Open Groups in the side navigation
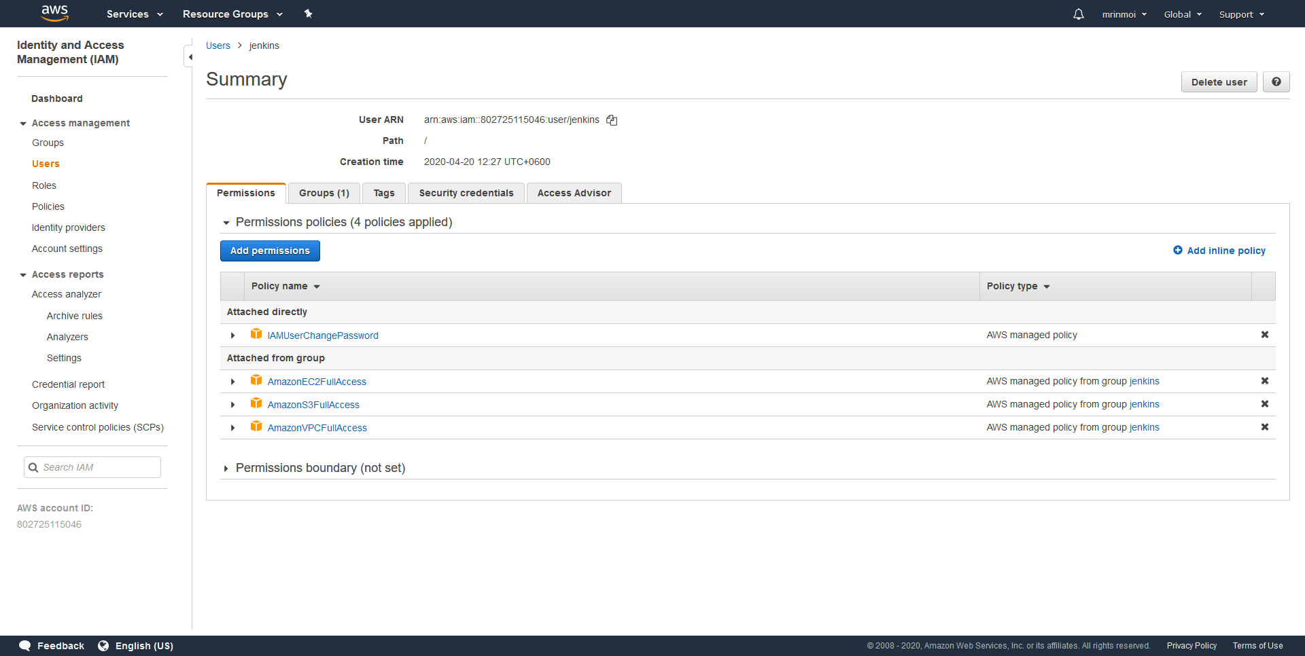 pyautogui.click(x=48, y=143)
